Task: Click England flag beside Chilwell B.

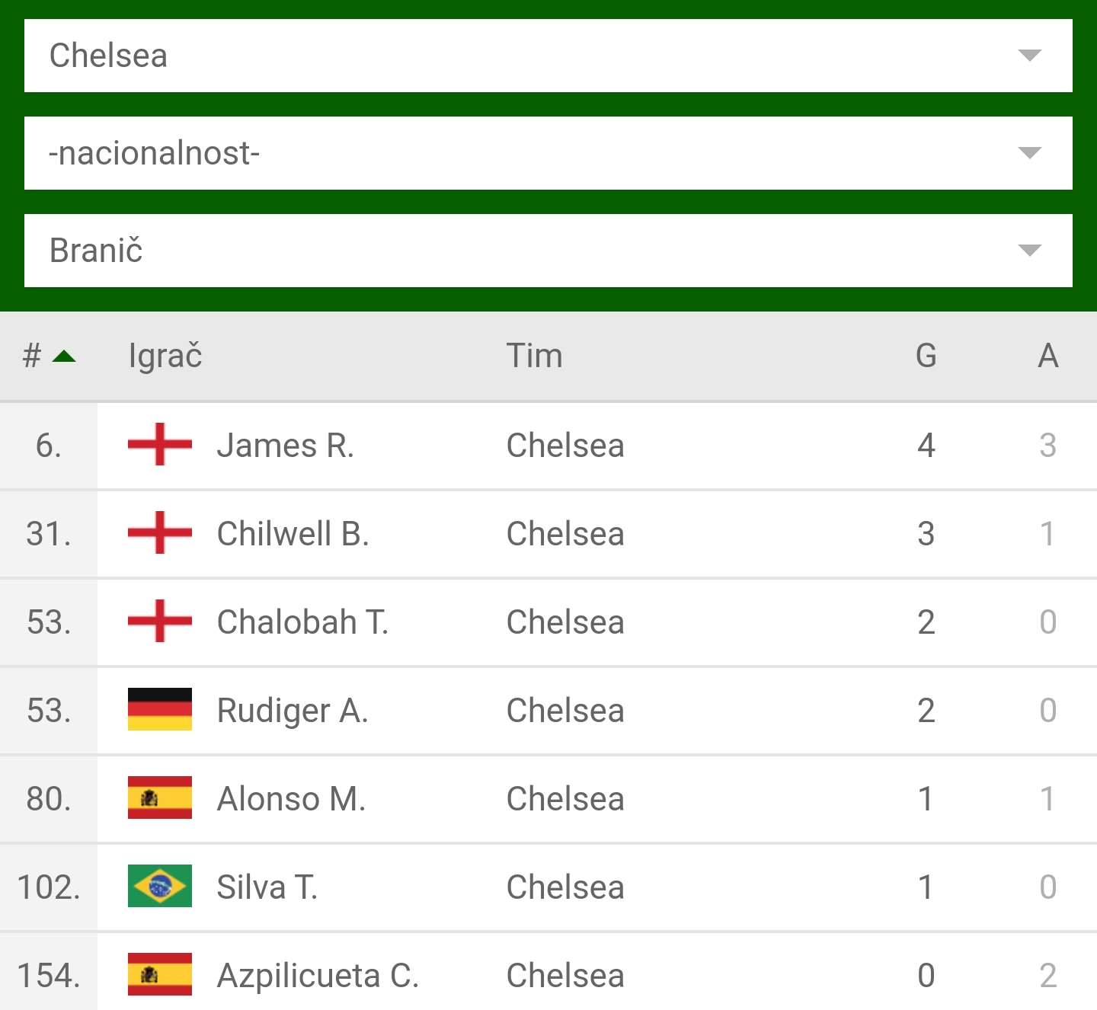Action: click(159, 533)
